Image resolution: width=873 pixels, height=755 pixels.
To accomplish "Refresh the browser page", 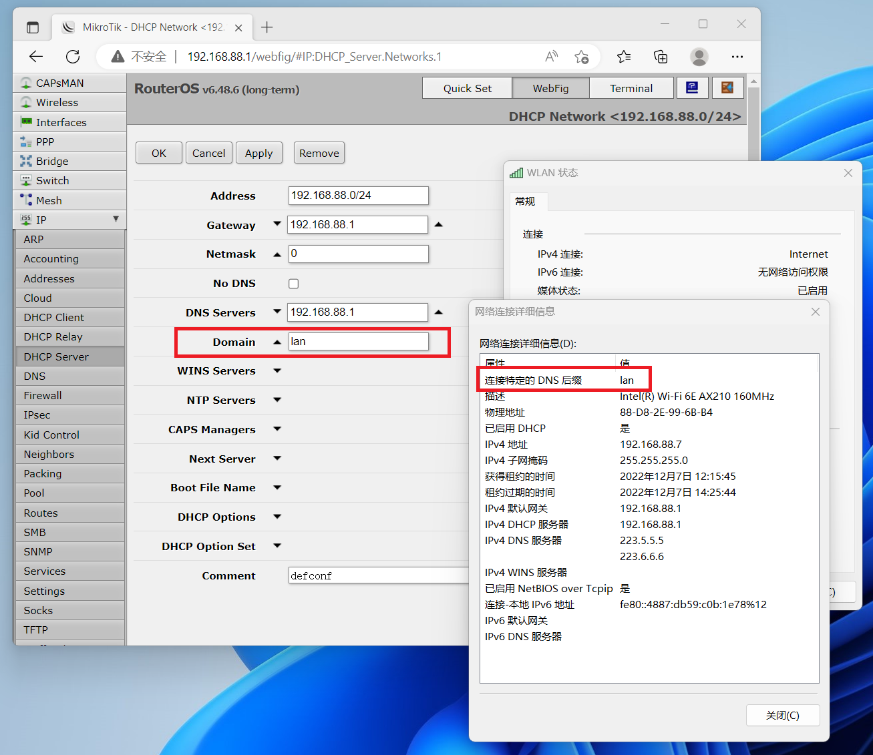I will click(x=73, y=57).
